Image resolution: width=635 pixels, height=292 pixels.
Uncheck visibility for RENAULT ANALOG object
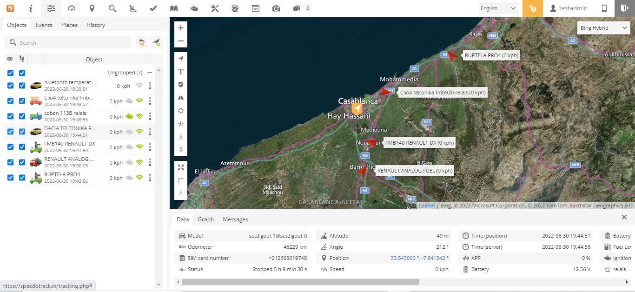[10, 162]
